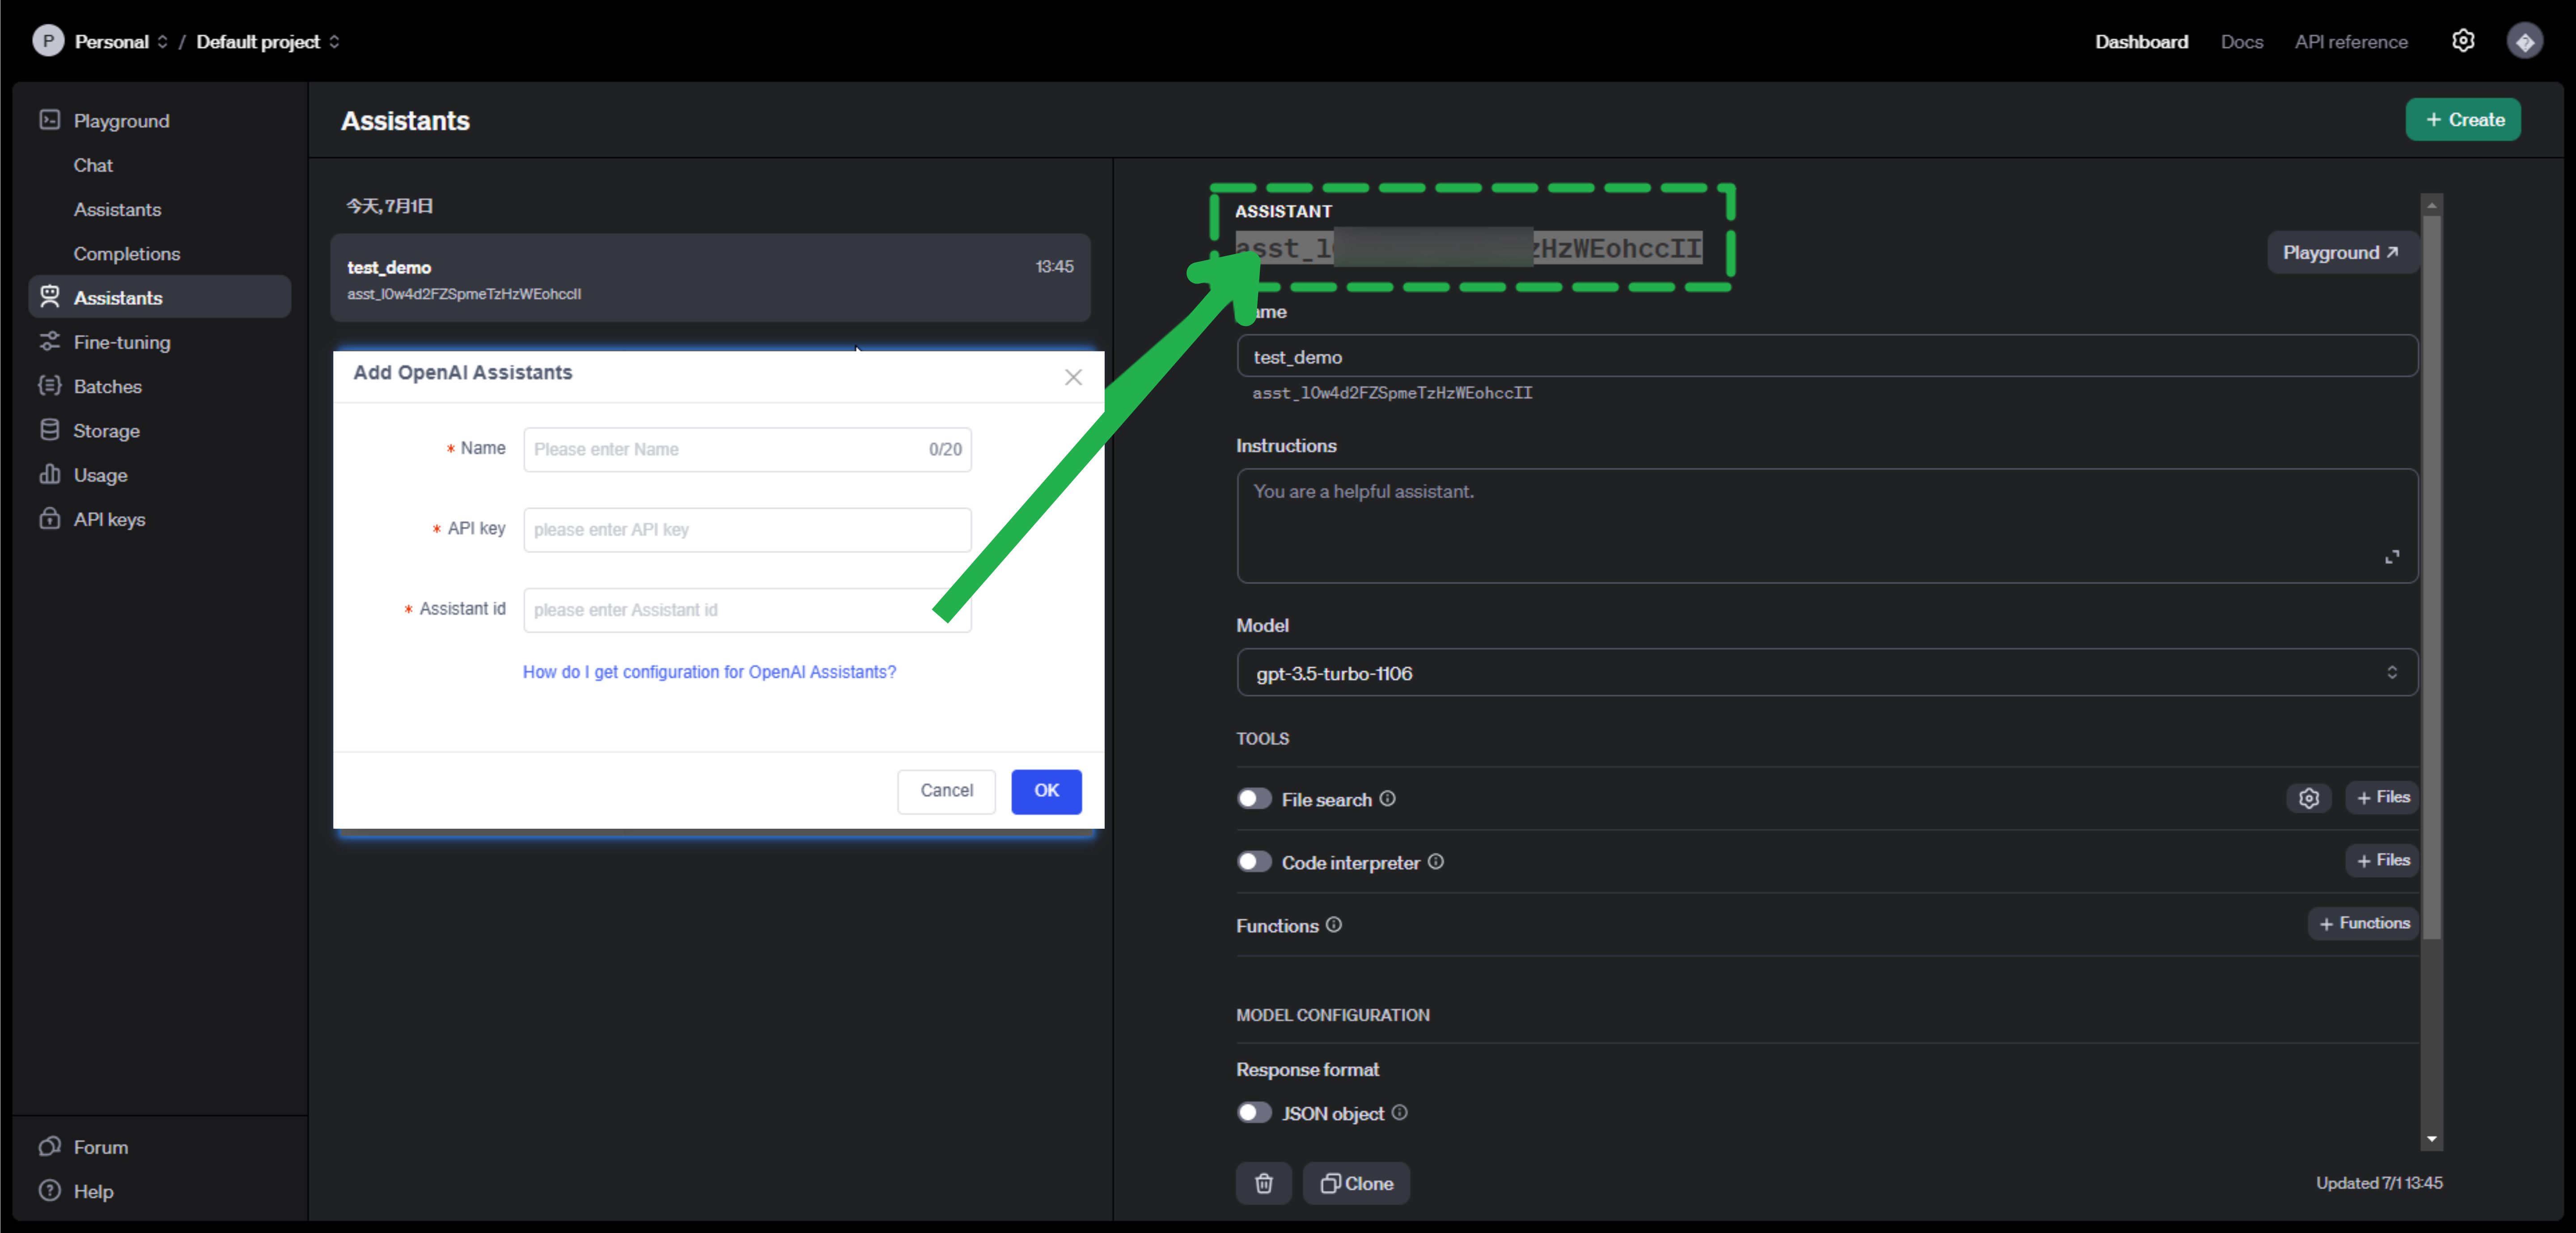Close the Add OpenAI Assistants dialog
The image size is (2576, 1233).
(x=1073, y=377)
